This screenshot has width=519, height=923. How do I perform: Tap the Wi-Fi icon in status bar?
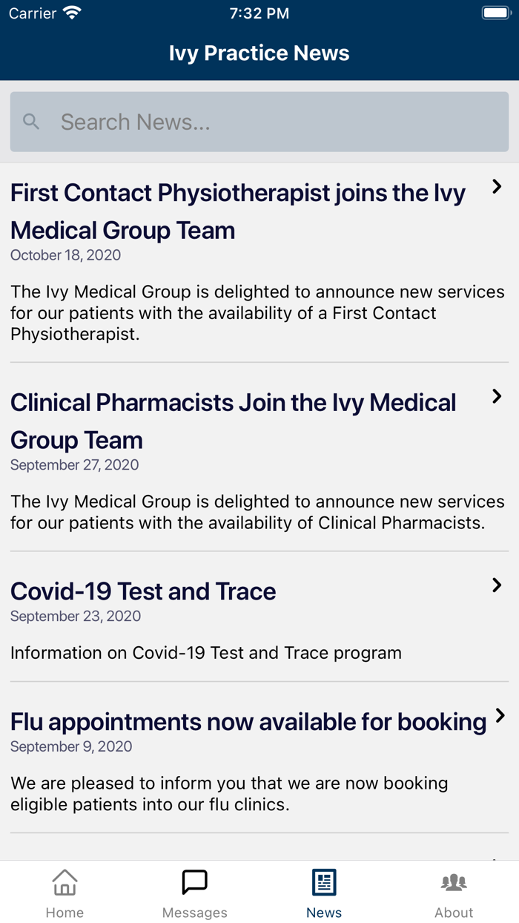pyautogui.click(x=72, y=12)
